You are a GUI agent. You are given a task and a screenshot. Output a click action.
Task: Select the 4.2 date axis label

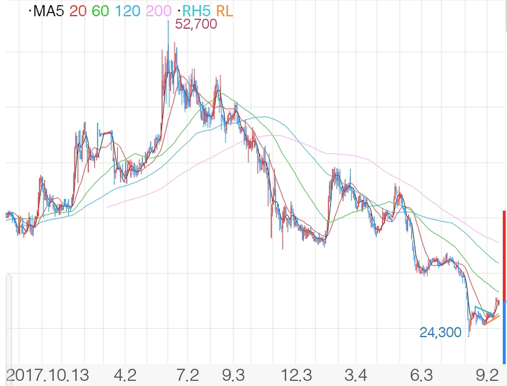(125, 375)
